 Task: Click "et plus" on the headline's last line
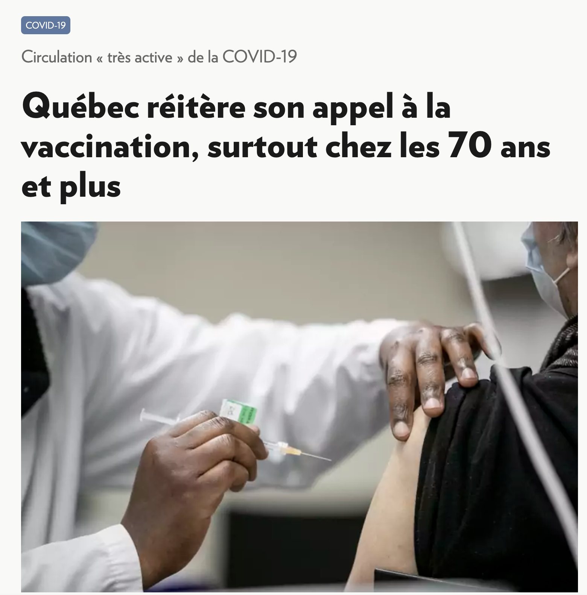tap(71, 187)
